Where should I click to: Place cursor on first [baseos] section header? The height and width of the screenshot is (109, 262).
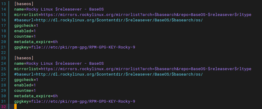pos(24,4)
